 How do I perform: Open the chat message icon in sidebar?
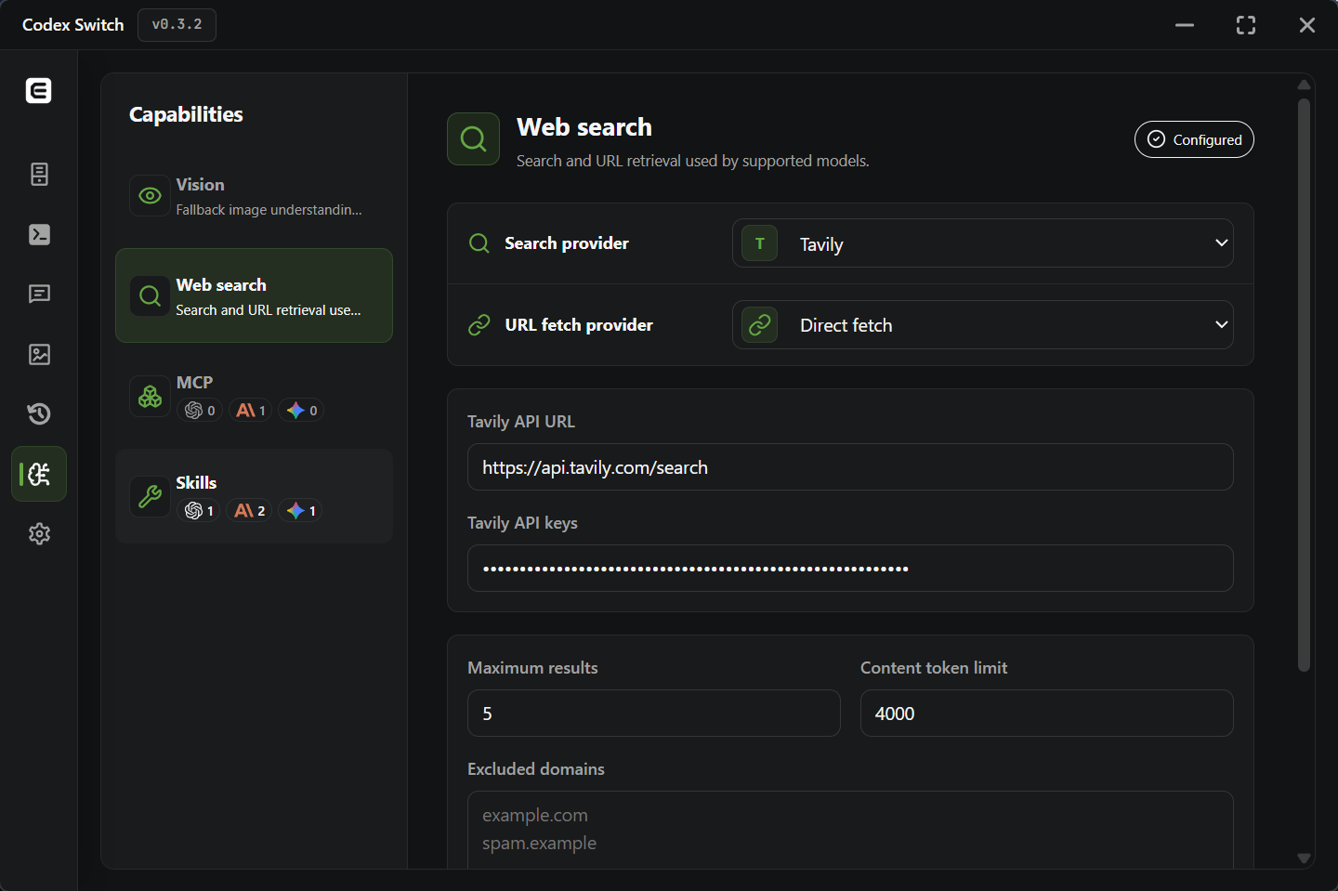(x=39, y=294)
